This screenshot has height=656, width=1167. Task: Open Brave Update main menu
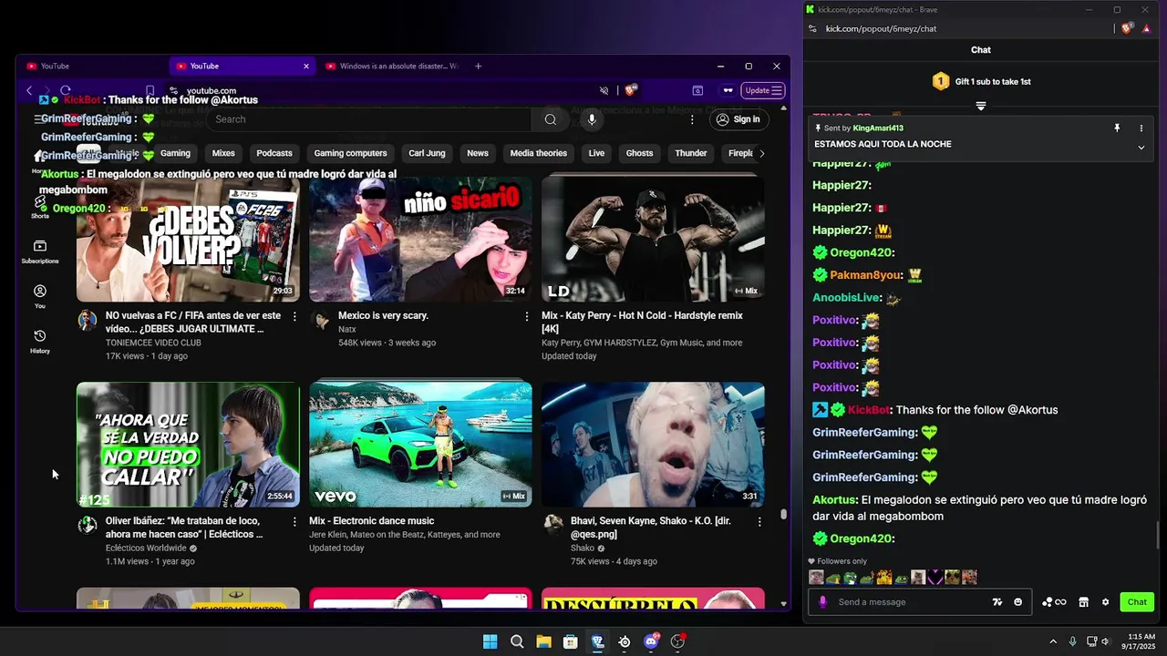pyautogui.click(x=763, y=90)
